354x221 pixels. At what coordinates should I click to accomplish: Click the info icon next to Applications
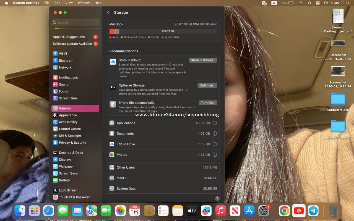pos(215,123)
